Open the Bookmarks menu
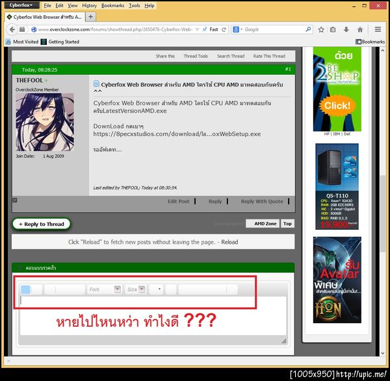The height and width of the screenshot is (381, 390). (112, 5)
